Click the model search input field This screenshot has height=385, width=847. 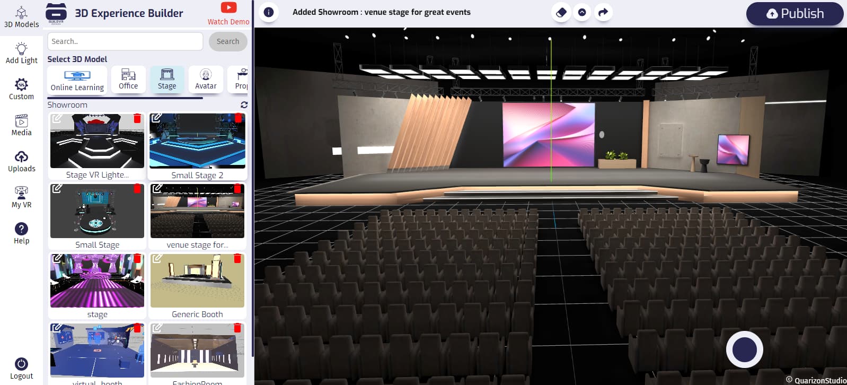pyautogui.click(x=125, y=41)
